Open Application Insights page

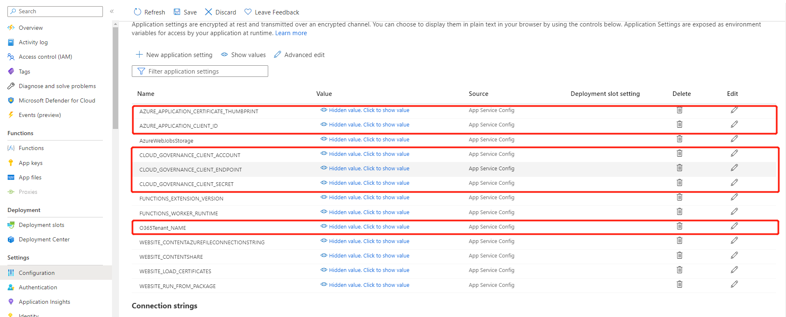pyautogui.click(x=44, y=302)
